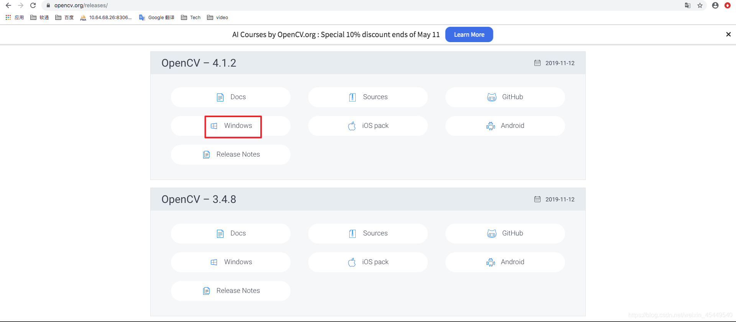The width and height of the screenshot is (736, 322).
Task: Download Sources for OpenCV 3.4.8
Action: point(368,234)
